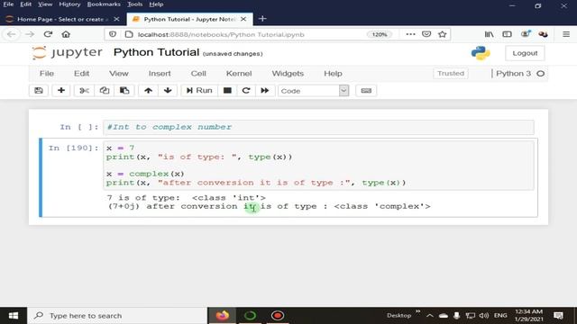Restart the kernel with circular arrow icon
The image size is (577, 324).
[246, 90]
